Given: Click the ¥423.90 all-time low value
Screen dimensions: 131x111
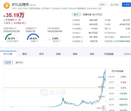Looking at the screenshot, I should 94,41.
